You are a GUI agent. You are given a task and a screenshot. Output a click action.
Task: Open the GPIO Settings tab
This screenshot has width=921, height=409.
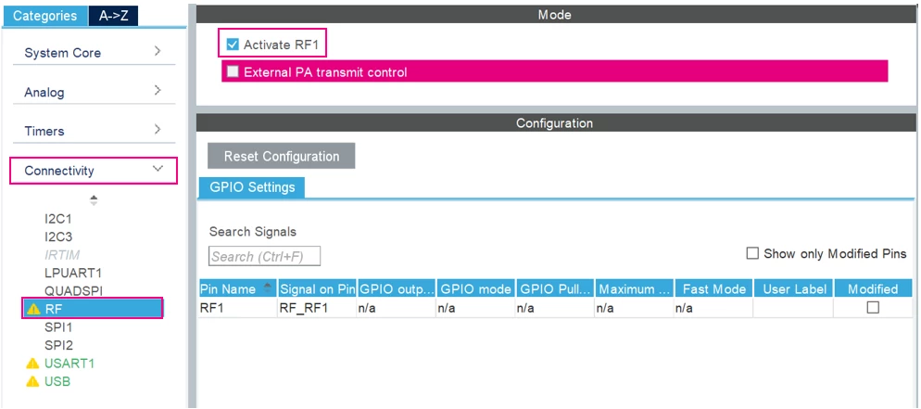coord(252,187)
